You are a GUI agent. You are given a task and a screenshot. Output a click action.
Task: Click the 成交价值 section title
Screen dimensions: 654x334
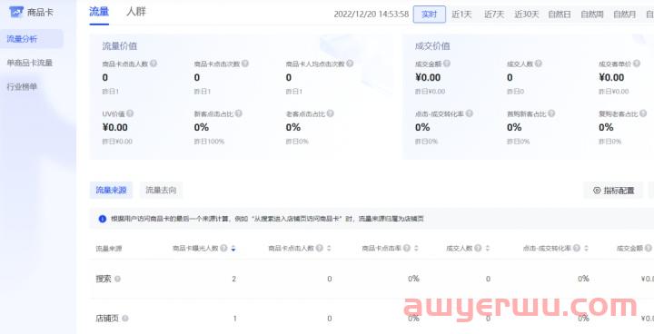point(432,46)
